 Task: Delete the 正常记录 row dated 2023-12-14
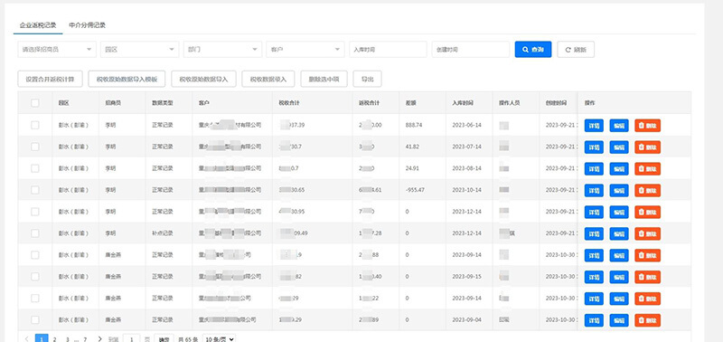pyautogui.click(x=647, y=213)
